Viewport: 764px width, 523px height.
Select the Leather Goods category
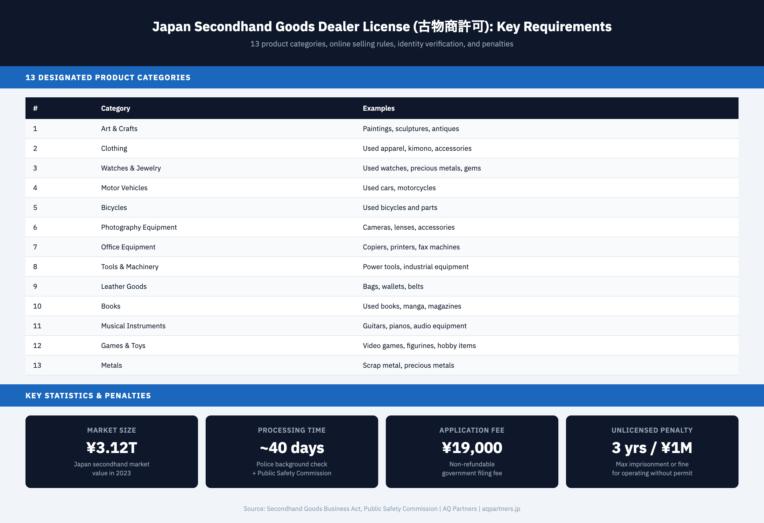[124, 286]
